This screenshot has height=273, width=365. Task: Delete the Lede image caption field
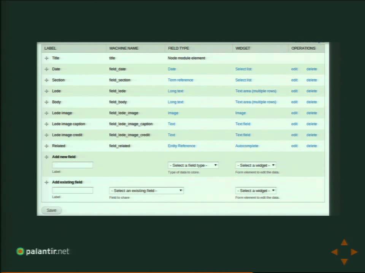pyautogui.click(x=311, y=124)
